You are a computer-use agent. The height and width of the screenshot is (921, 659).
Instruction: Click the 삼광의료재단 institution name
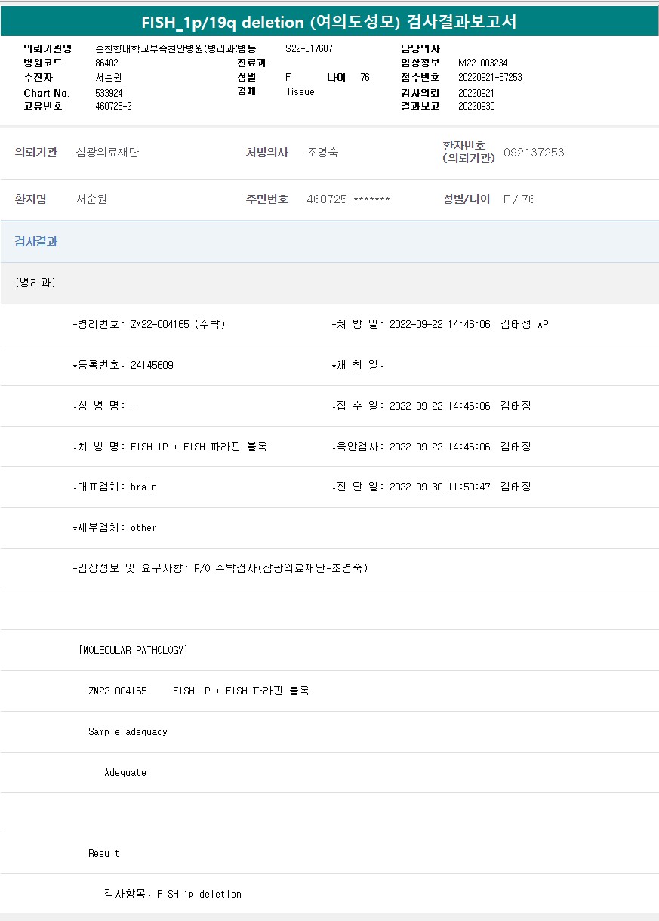click(107, 153)
